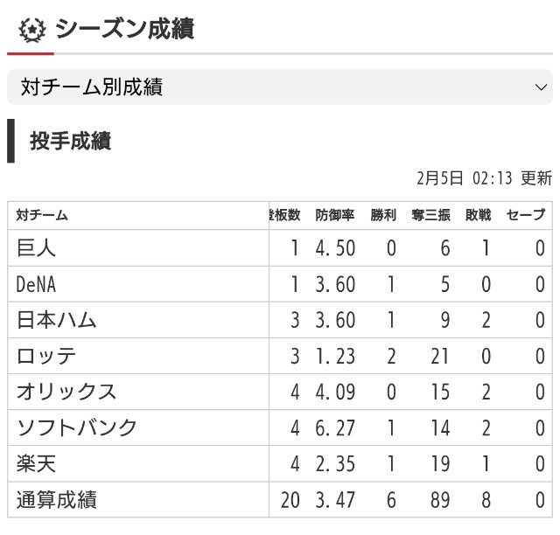Click the 通算成績 totals row
The width and height of the screenshot is (560, 535).
280,500
